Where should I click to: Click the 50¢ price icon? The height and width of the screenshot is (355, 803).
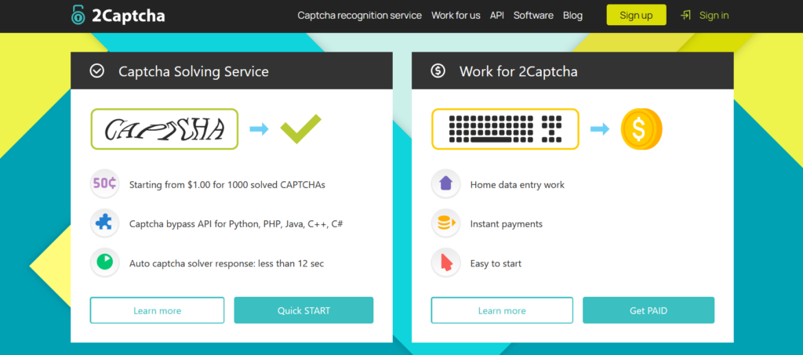pos(105,184)
